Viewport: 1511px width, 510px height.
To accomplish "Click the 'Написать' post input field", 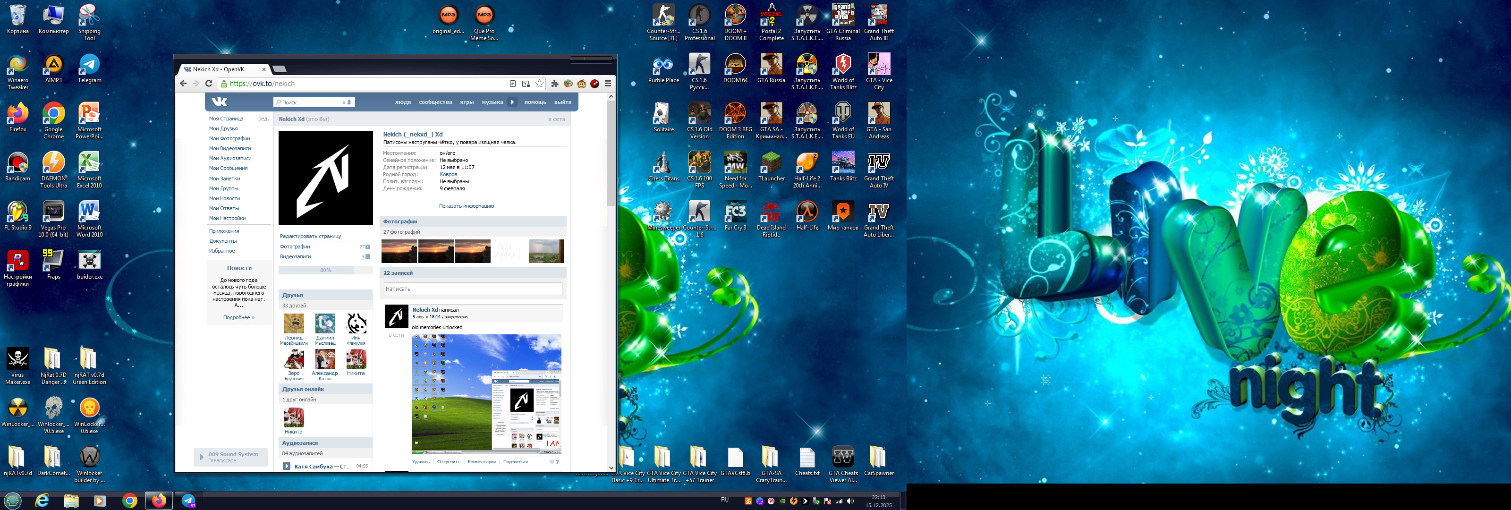I will tap(473, 289).
